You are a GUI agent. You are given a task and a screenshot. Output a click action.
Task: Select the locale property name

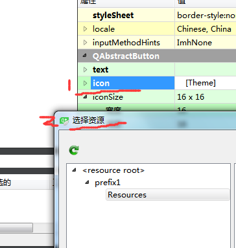pos(104,29)
